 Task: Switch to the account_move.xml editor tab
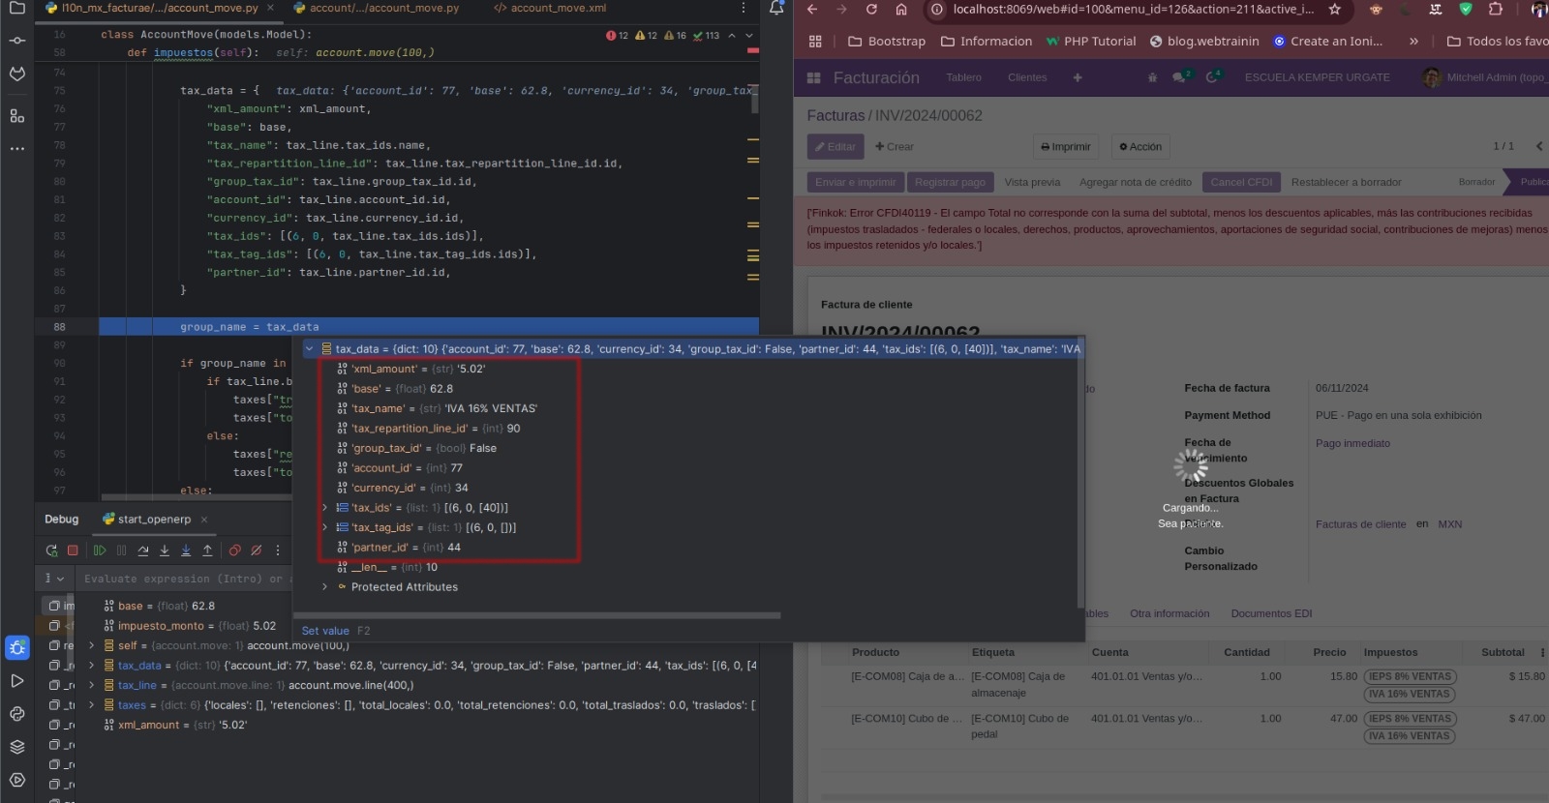(550, 8)
